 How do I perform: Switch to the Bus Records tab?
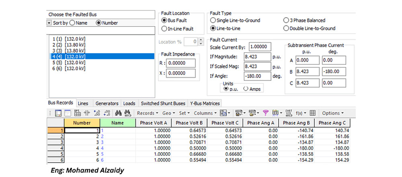pyautogui.click(x=61, y=103)
